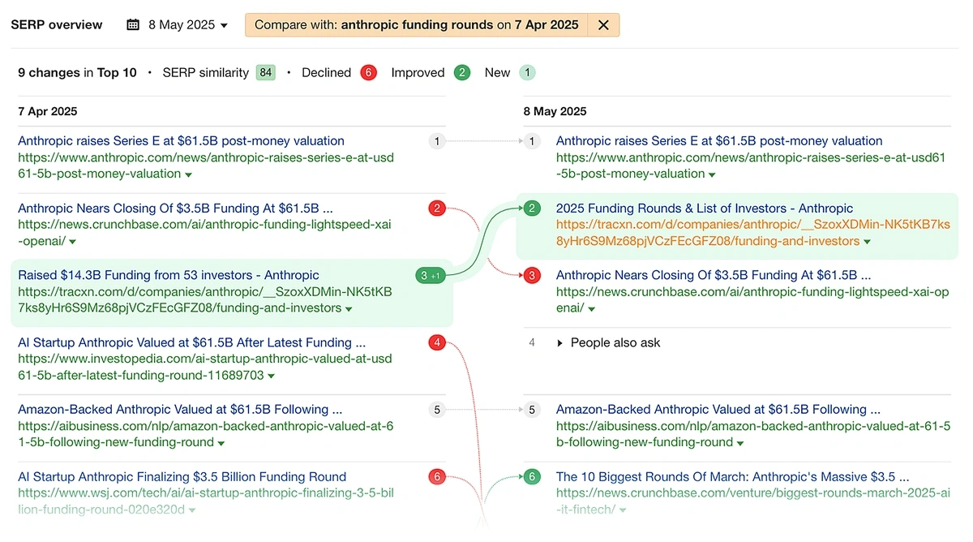Click 7 Apr red position 6 badge

pos(437,477)
